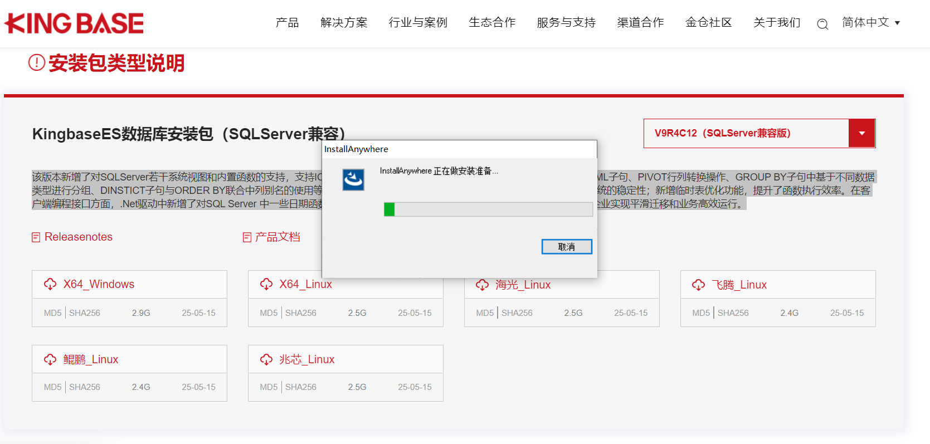Click the X64_Windows cloud download icon

(x=50, y=284)
